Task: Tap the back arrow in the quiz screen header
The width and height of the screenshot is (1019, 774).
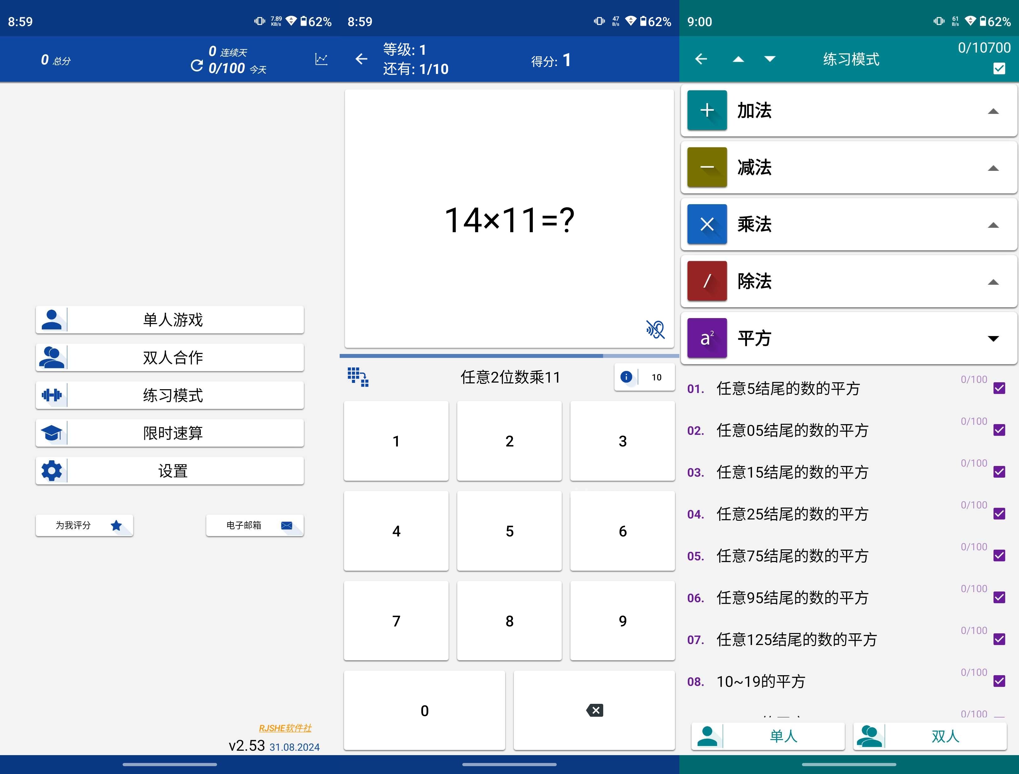Action: tap(362, 59)
